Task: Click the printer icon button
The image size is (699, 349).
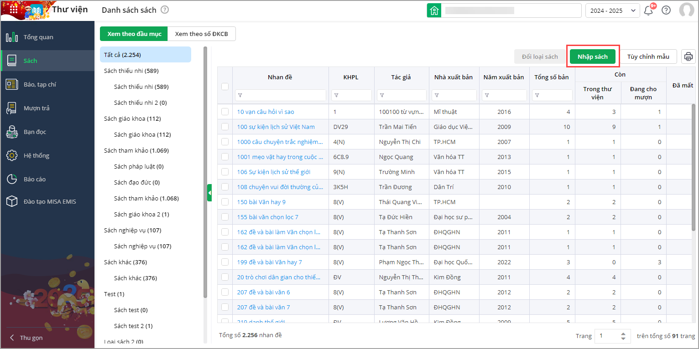Action: click(x=689, y=56)
